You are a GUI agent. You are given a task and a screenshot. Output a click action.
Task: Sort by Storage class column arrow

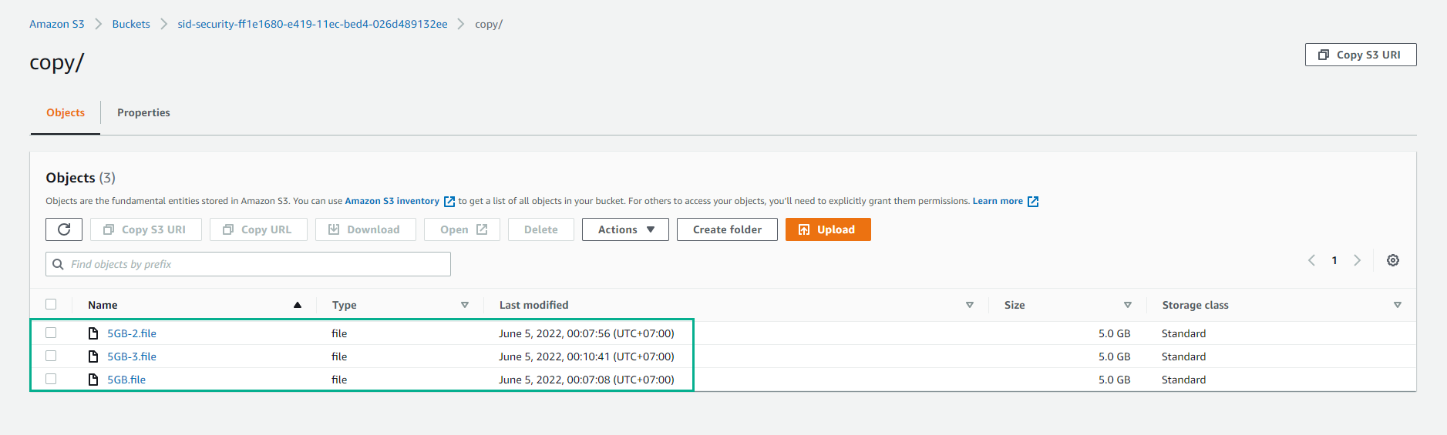[x=1398, y=305]
